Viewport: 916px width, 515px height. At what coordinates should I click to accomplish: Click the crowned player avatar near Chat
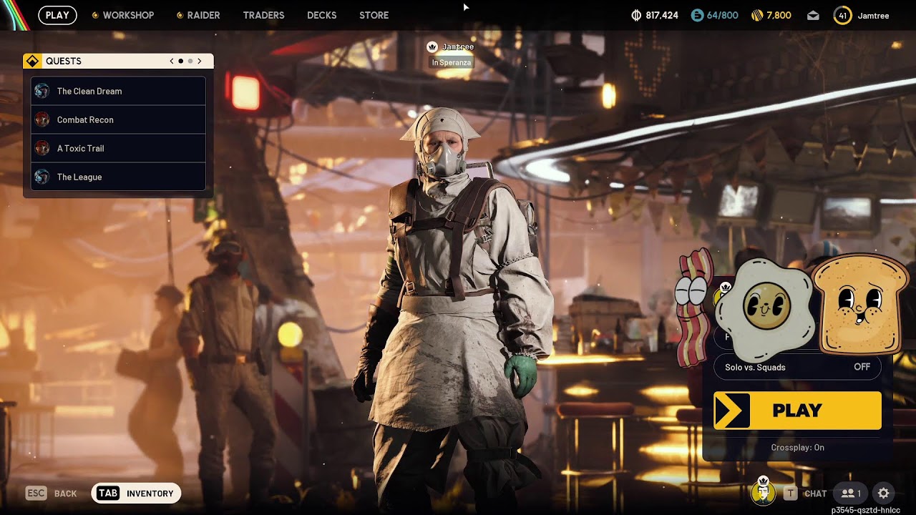coord(763,491)
